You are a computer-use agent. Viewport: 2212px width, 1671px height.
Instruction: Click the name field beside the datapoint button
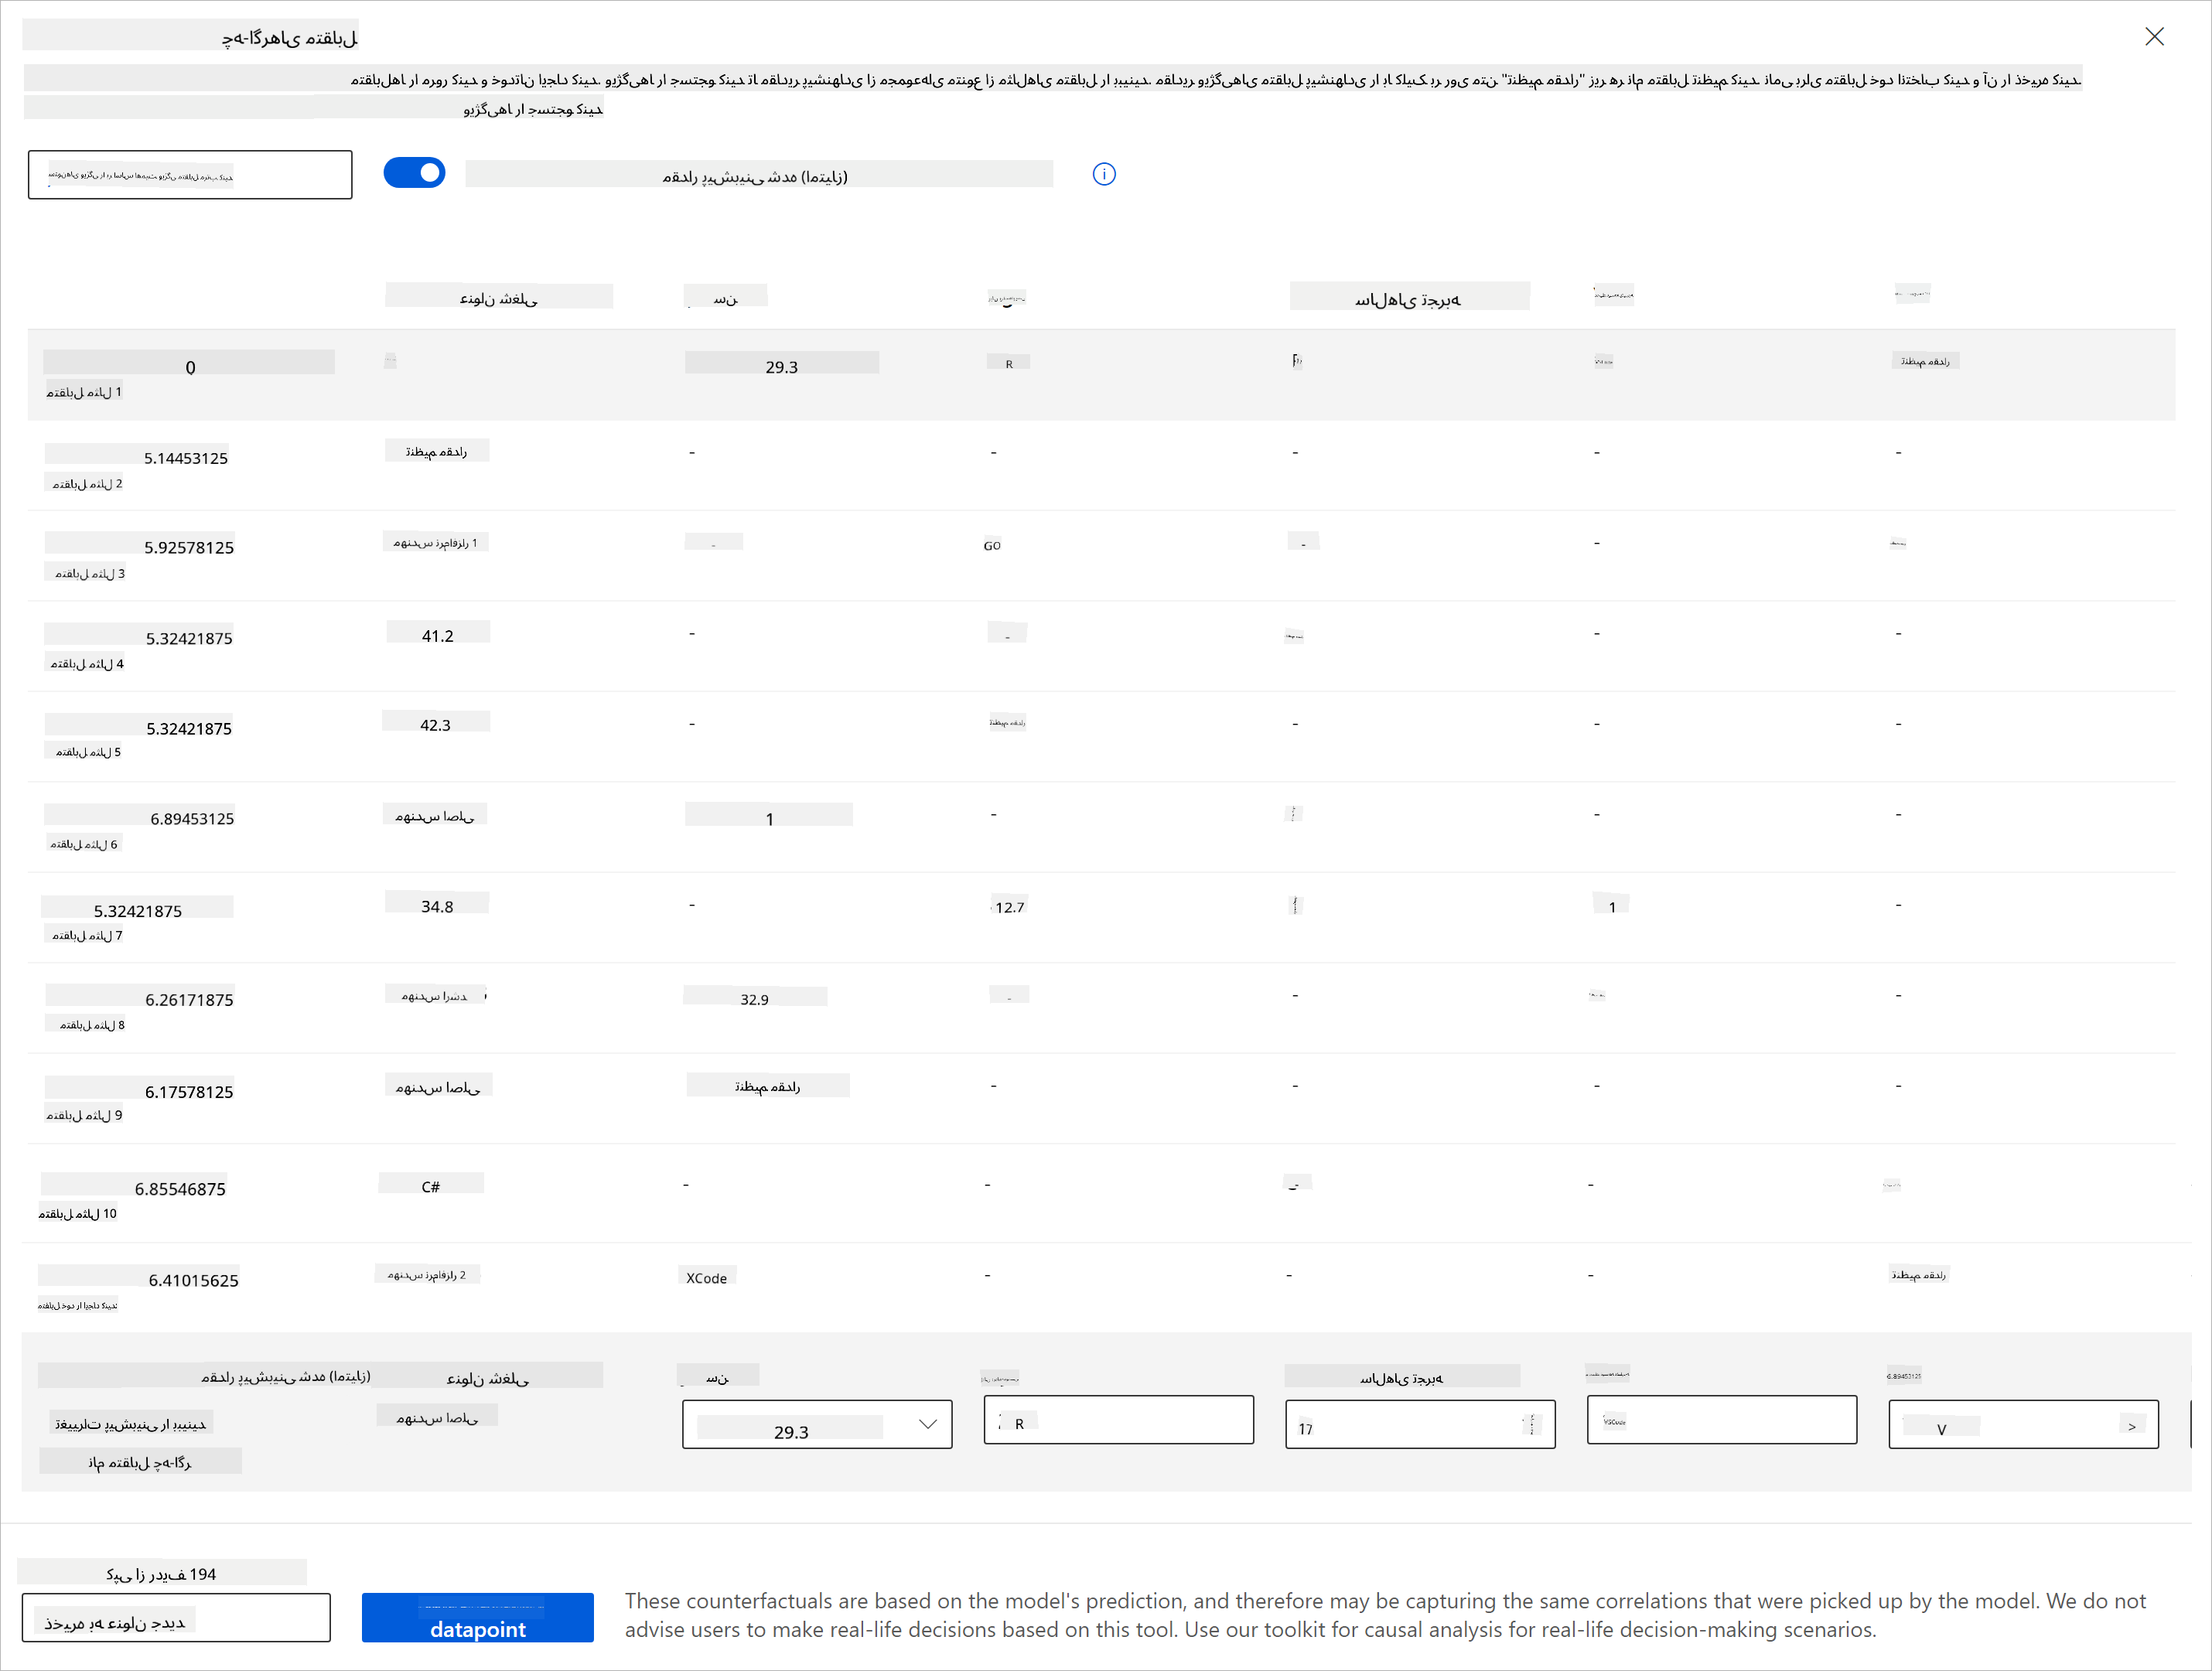coord(176,1618)
